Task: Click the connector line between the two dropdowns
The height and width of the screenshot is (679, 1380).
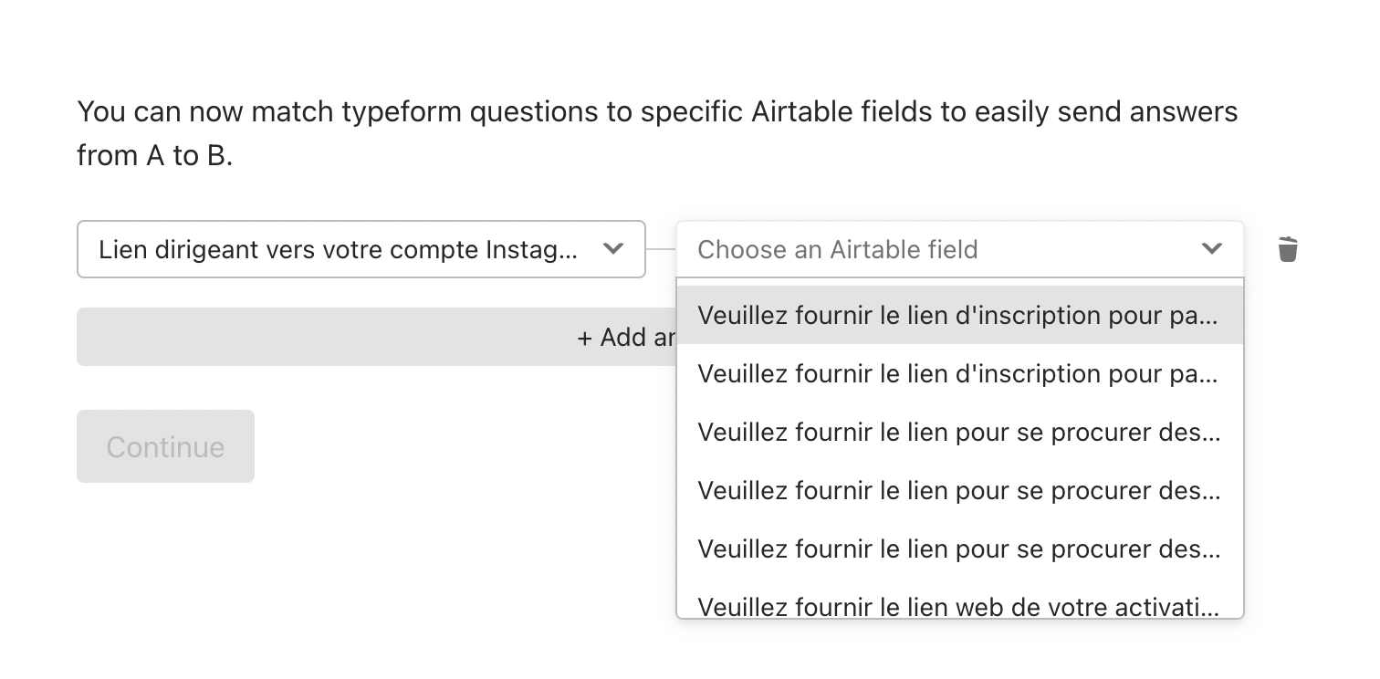Action: tap(661, 249)
